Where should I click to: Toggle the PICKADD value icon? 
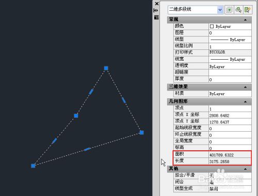[229, 10]
